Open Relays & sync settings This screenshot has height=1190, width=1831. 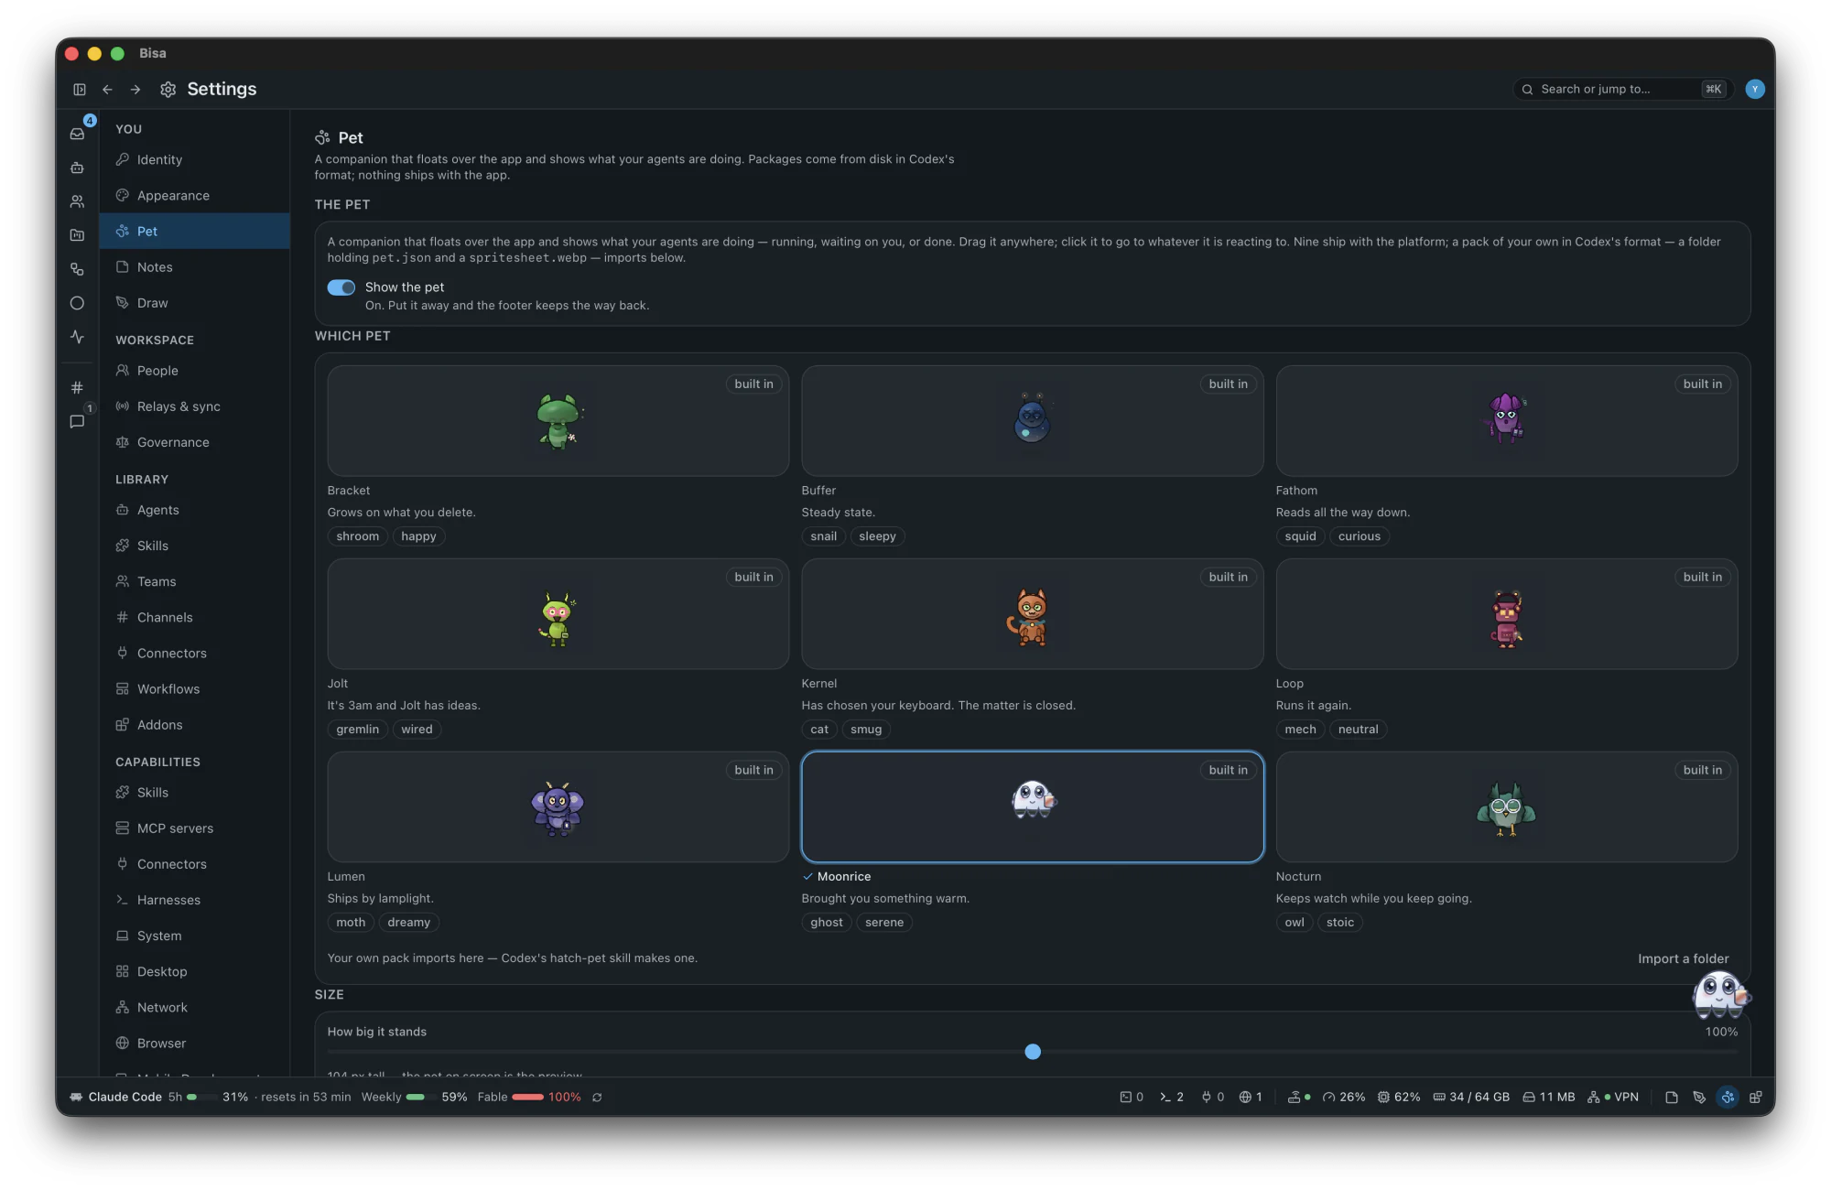[x=194, y=406]
